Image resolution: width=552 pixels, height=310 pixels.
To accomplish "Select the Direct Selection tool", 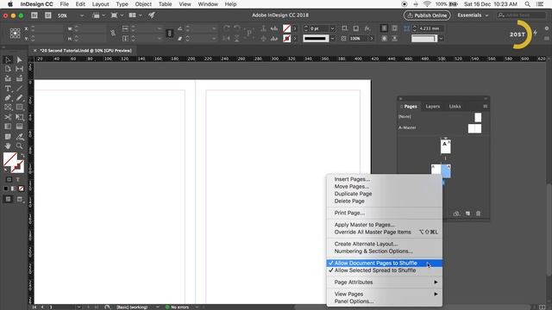I will point(19,59).
